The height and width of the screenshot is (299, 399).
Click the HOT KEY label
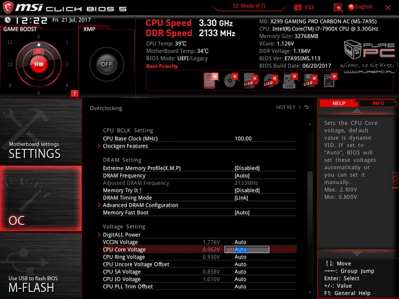coord(285,107)
